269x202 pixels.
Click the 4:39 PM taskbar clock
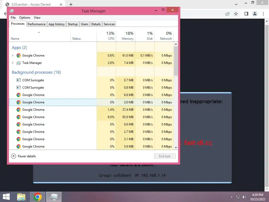(257, 197)
